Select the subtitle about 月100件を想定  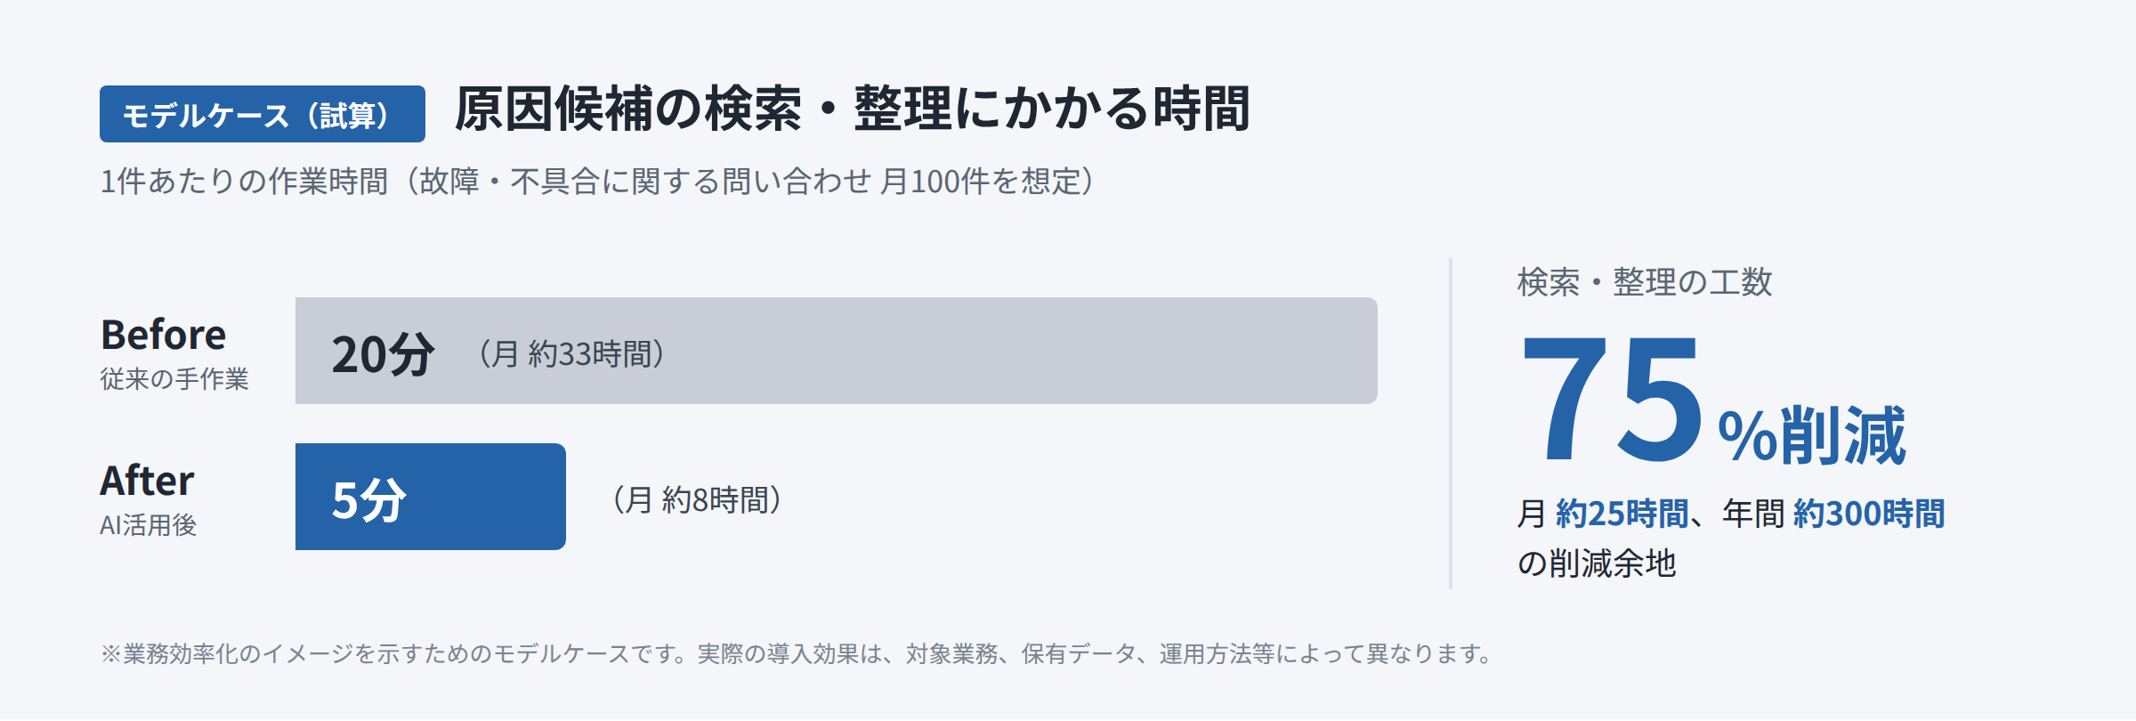[x=597, y=181]
